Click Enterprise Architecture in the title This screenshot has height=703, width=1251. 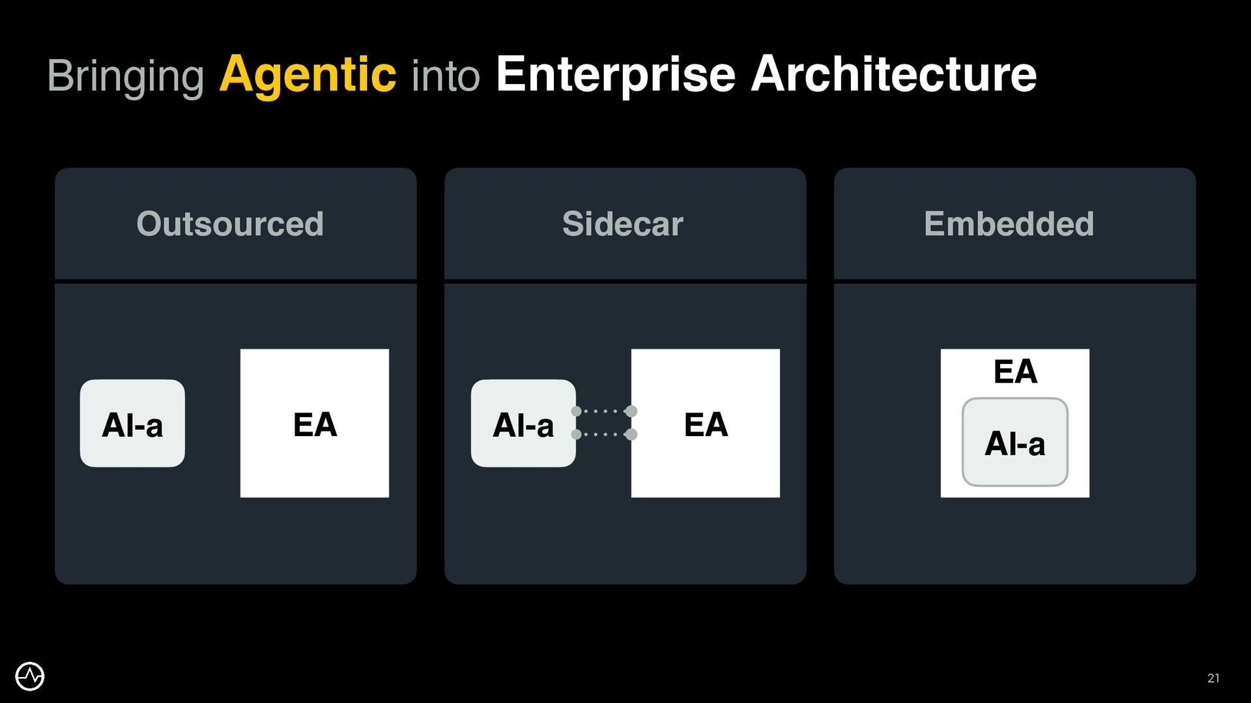(x=766, y=75)
